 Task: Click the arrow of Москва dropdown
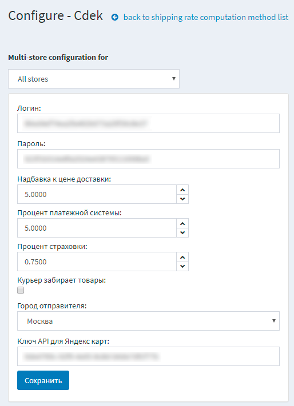tap(274, 321)
